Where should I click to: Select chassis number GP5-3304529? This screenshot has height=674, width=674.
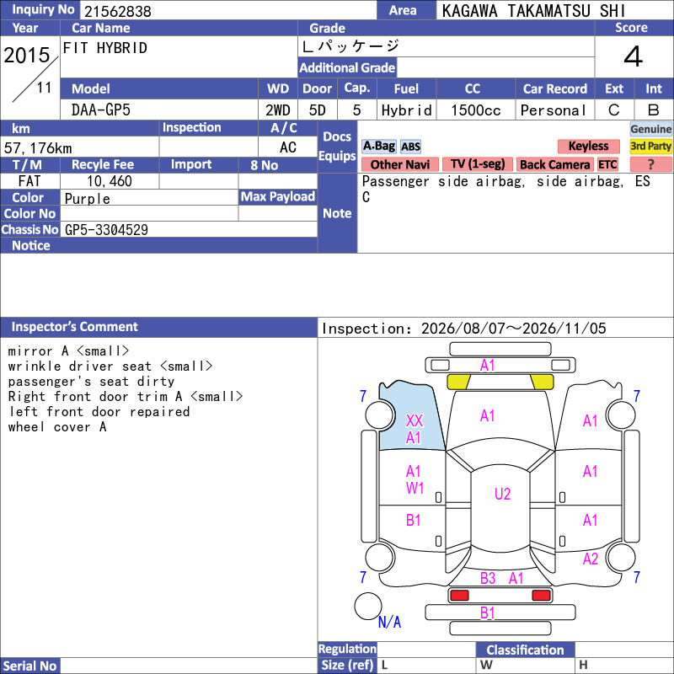point(106,230)
